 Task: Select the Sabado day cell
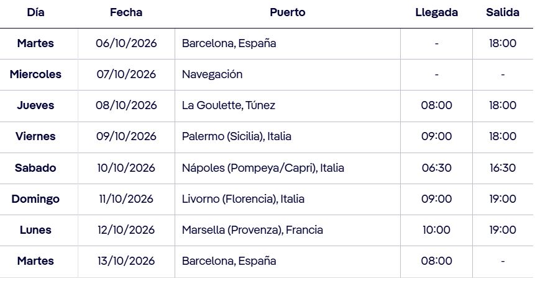(x=35, y=168)
